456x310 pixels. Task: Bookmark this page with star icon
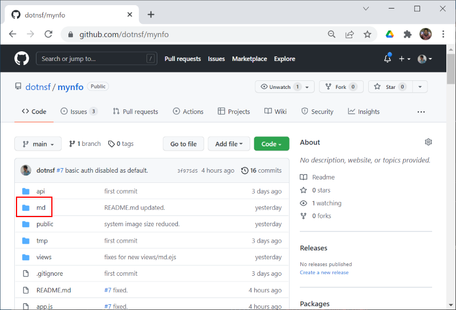point(367,34)
